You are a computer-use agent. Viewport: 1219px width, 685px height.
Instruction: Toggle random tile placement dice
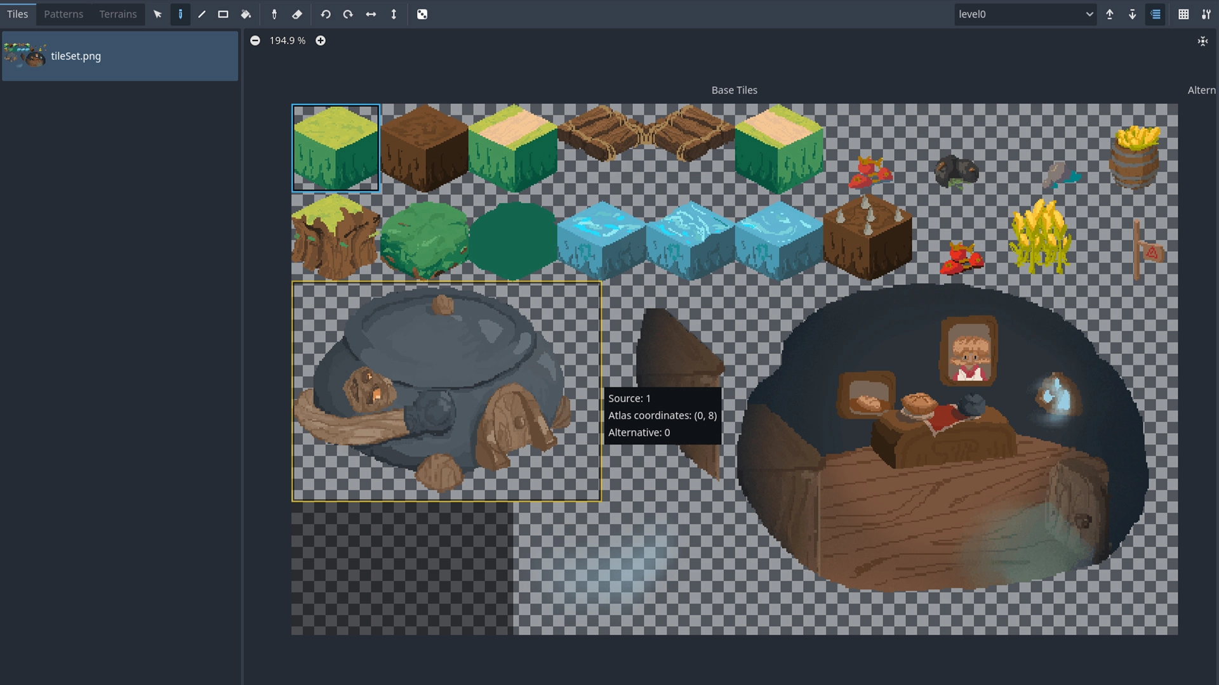pyautogui.click(x=422, y=14)
